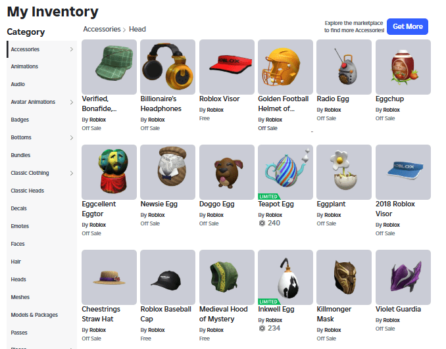Click the Violet Guardia helmet image
446x349 pixels.
(x=403, y=277)
